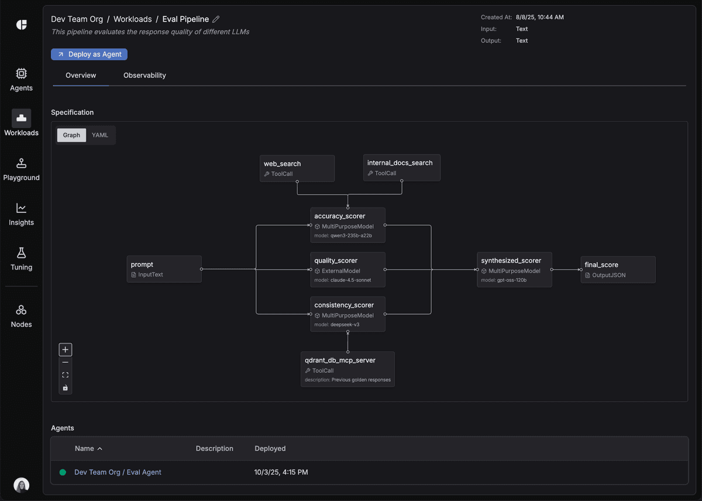This screenshot has width=702, height=501.
Task: Open the Tuning section
Action: click(21, 259)
